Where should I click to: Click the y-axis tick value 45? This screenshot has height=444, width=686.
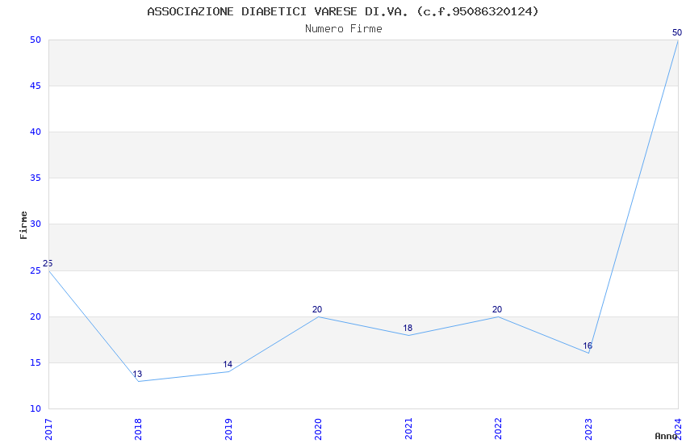36,86
